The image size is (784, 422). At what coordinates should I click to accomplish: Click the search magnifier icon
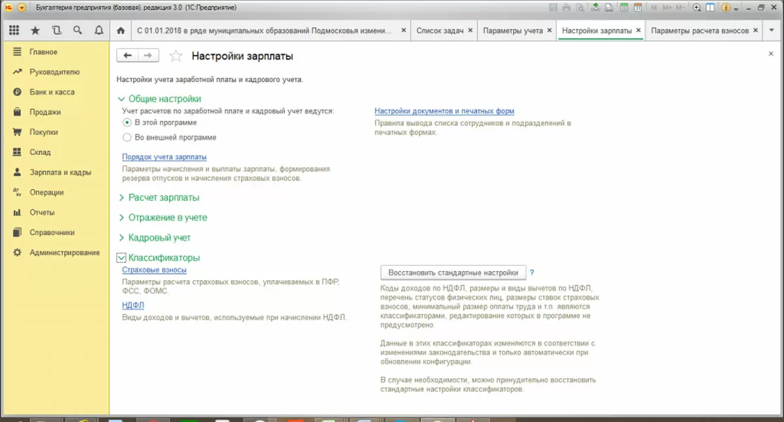coord(78,30)
